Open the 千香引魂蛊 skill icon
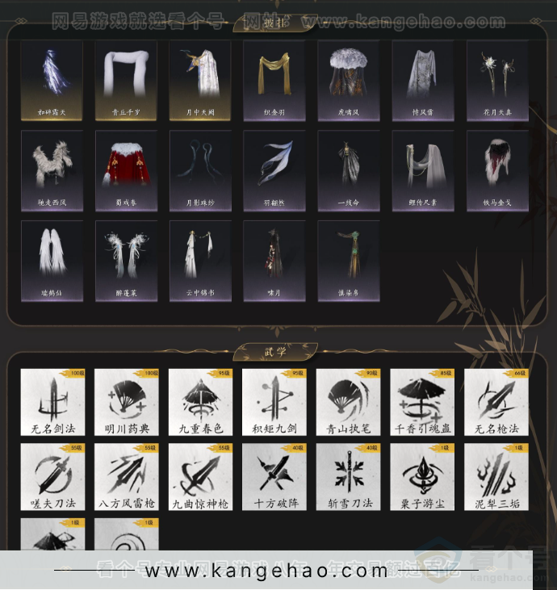Image resolution: width=557 pixels, height=590 pixels. 422,402
